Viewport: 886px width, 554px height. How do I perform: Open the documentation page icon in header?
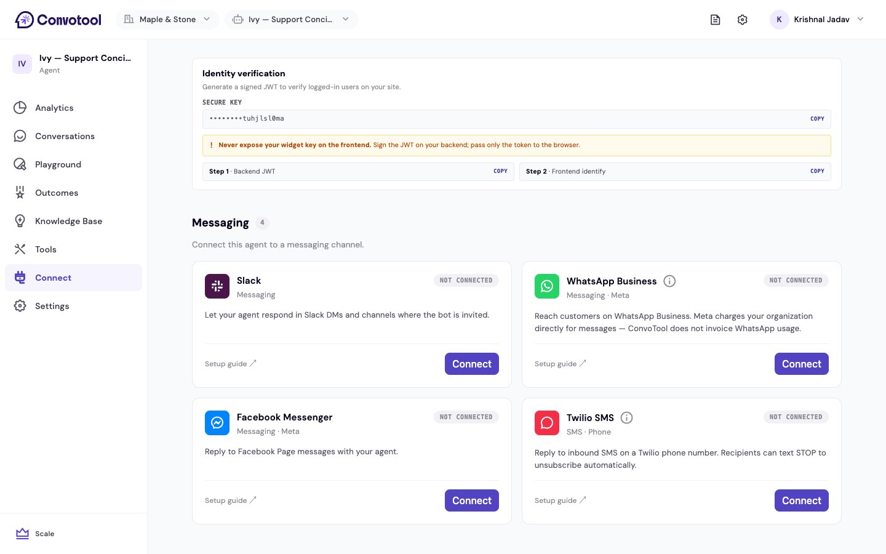[x=715, y=20]
